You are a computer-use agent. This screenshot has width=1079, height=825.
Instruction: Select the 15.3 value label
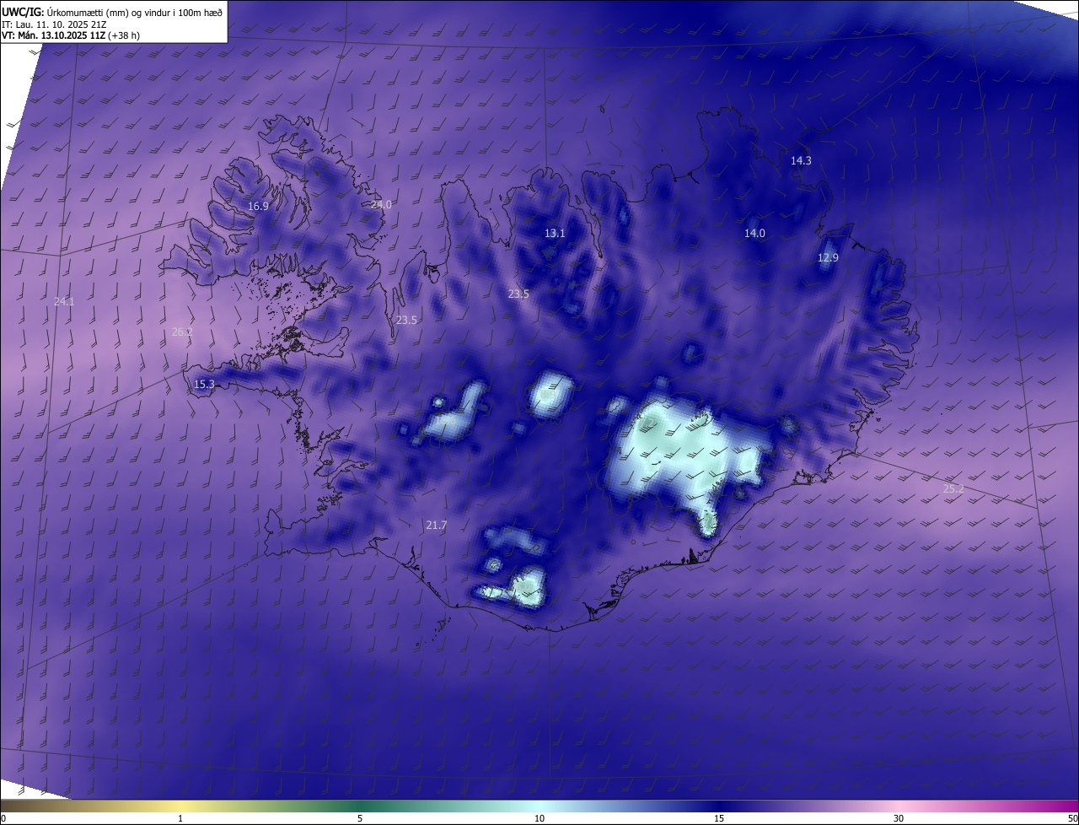pyautogui.click(x=205, y=385)
